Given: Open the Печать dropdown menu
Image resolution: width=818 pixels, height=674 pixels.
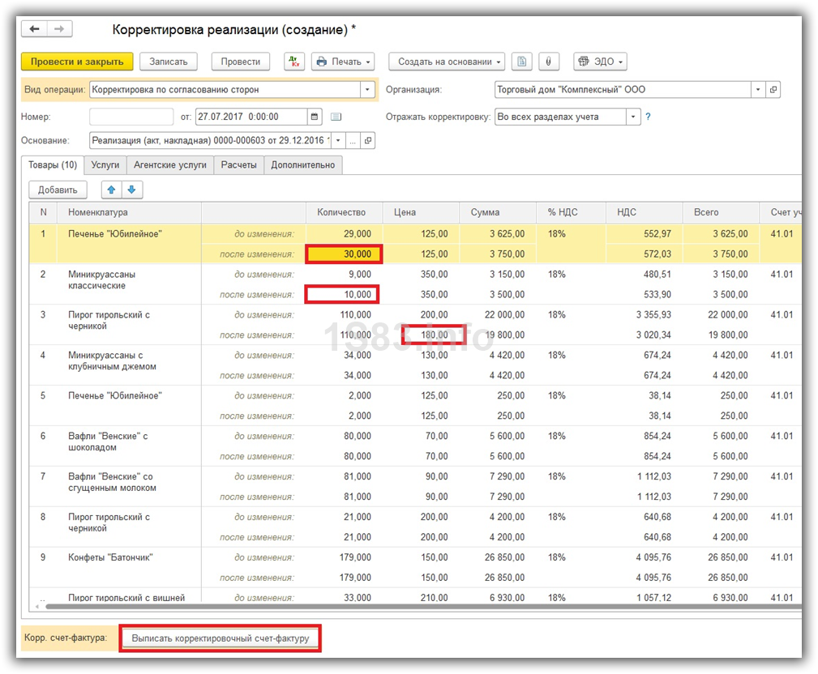Looking at the screenshot, I should (x=344, y=62).
